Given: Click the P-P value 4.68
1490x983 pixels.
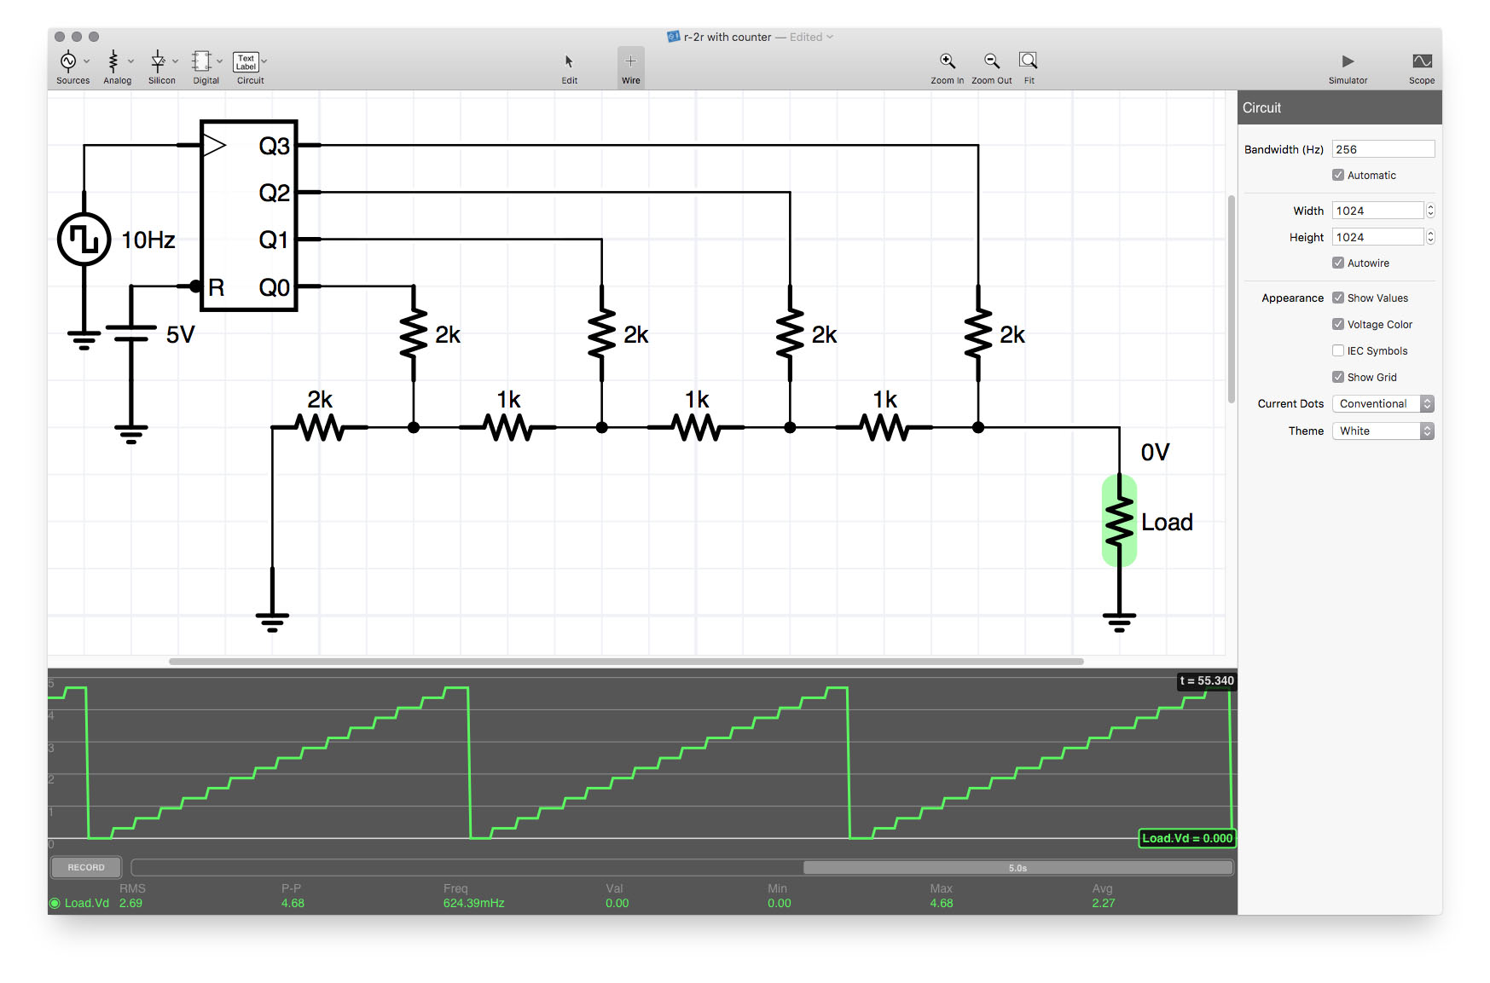Looking at the screenshot, I should pyautogui.click(x=293, y=904).
